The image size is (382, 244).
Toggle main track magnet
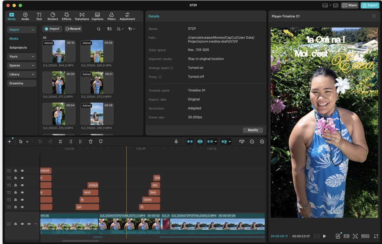(190, 142)
